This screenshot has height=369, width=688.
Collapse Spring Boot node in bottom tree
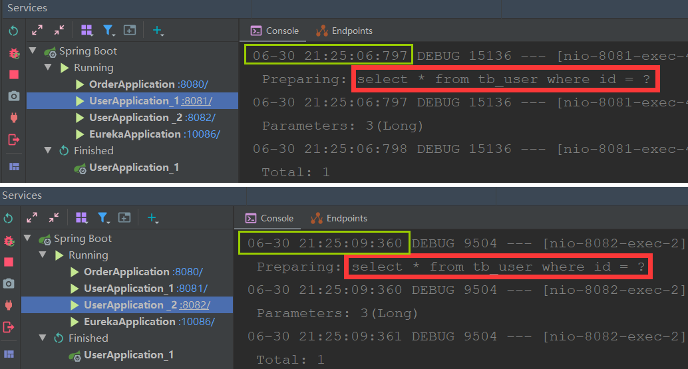pyautogui.click(x=27, y=239)
